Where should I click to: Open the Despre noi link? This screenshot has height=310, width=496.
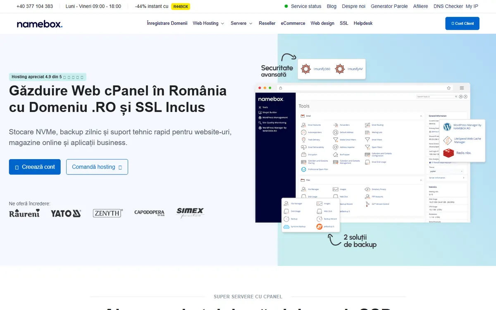353,6
